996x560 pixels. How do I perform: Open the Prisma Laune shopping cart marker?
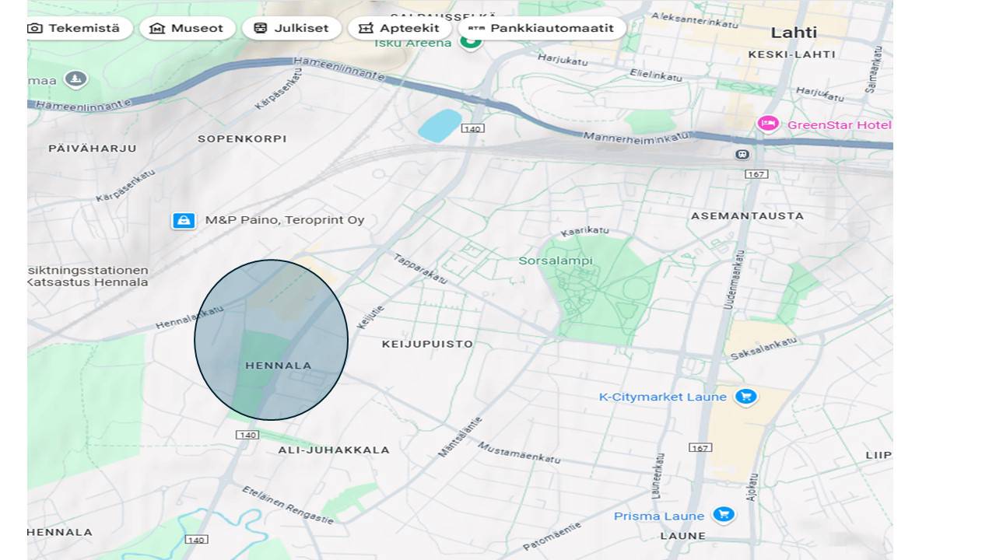pyautogui.click(x=724, y=515)
